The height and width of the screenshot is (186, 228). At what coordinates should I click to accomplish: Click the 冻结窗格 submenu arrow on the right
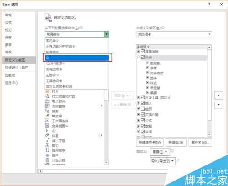pyautogui.click(x=101, y=106)
